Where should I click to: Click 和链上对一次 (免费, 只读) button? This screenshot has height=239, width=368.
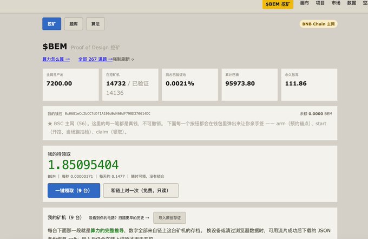[x=141, y=190]
